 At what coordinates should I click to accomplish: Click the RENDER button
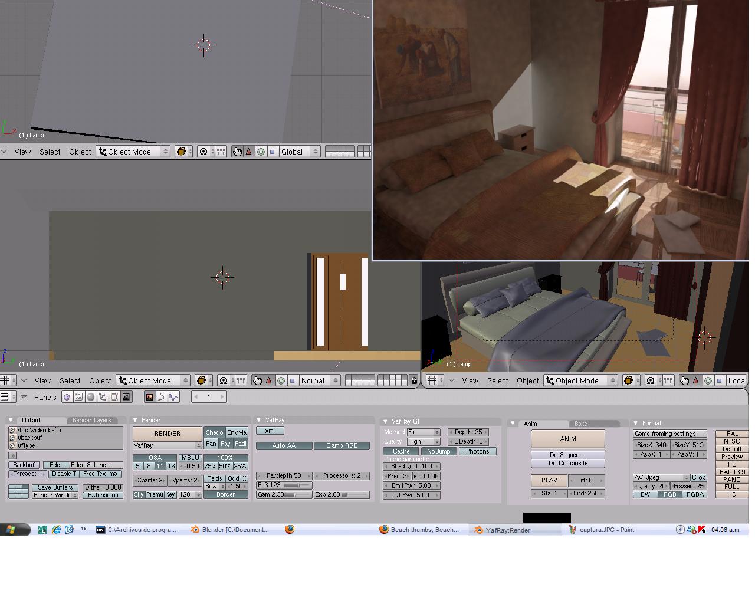point(168,434)
